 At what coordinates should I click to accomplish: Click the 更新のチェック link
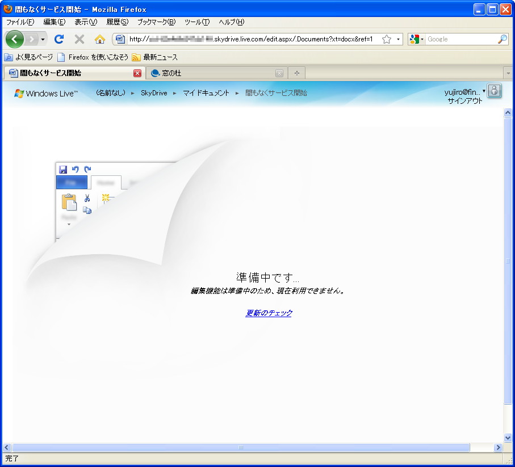click(x=269, y=313)
